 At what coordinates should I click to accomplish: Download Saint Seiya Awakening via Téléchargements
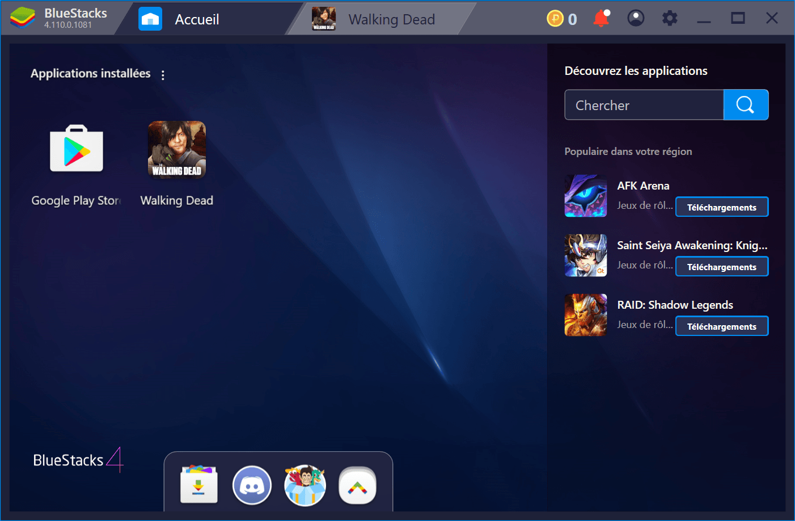[x=722, y=267]
